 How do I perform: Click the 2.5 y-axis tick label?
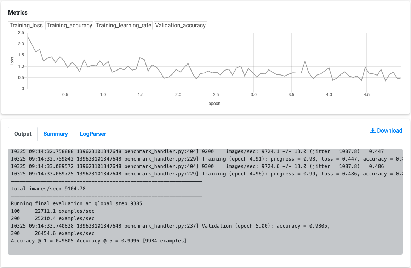pos(21,33)
